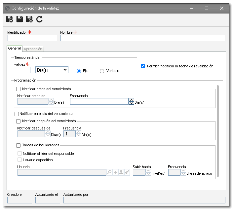The image size is (233, 210).
Task: Click the globe icon in the title bar
Action: (7, 8)
